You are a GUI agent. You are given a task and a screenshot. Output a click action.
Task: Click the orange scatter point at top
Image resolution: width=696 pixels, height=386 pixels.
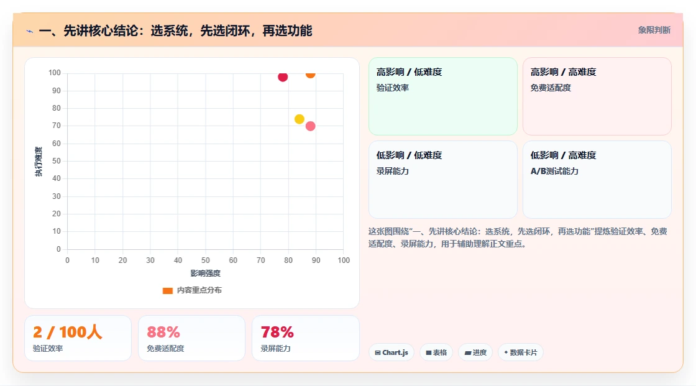click(310, 74)
